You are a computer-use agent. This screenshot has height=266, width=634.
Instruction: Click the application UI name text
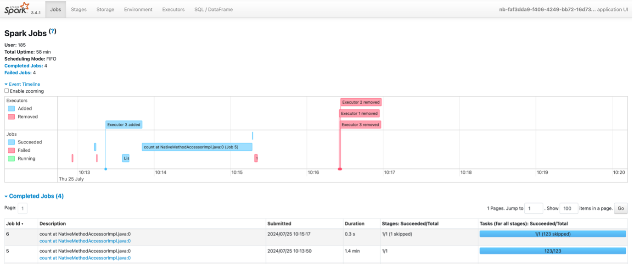tap(563, 10)
